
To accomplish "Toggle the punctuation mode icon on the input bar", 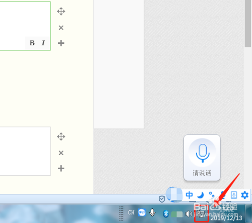I will [x=211, y=195].
